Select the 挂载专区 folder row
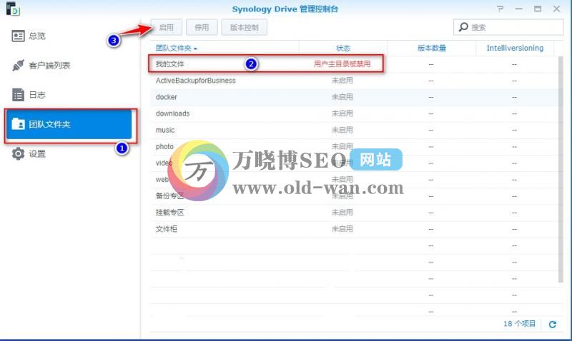This screenshot has height=341, width=572. [x=354, y=213]
